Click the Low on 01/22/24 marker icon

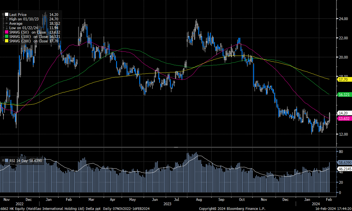pyautogui.click(x=6, y=28)
